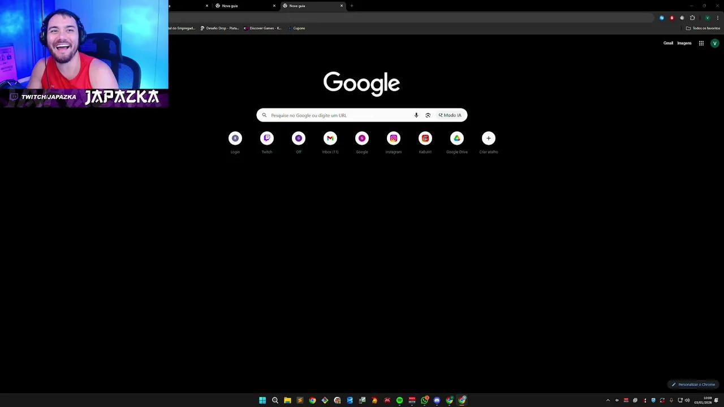This screenshot has width=724, height=407.
Task: Close the active Nova guia tab
Action: pyautogui.click(x=342, y=6)
